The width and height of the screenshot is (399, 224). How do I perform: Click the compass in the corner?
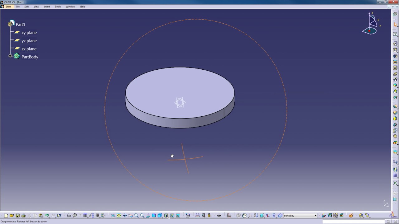[371, 23]
